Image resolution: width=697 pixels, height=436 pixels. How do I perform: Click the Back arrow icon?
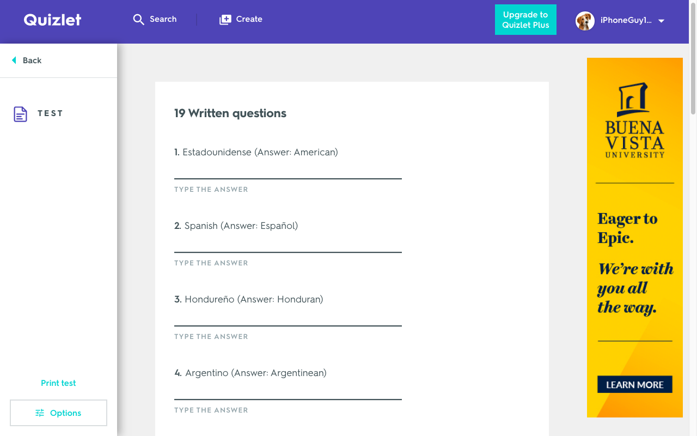(x=14, y=60)
